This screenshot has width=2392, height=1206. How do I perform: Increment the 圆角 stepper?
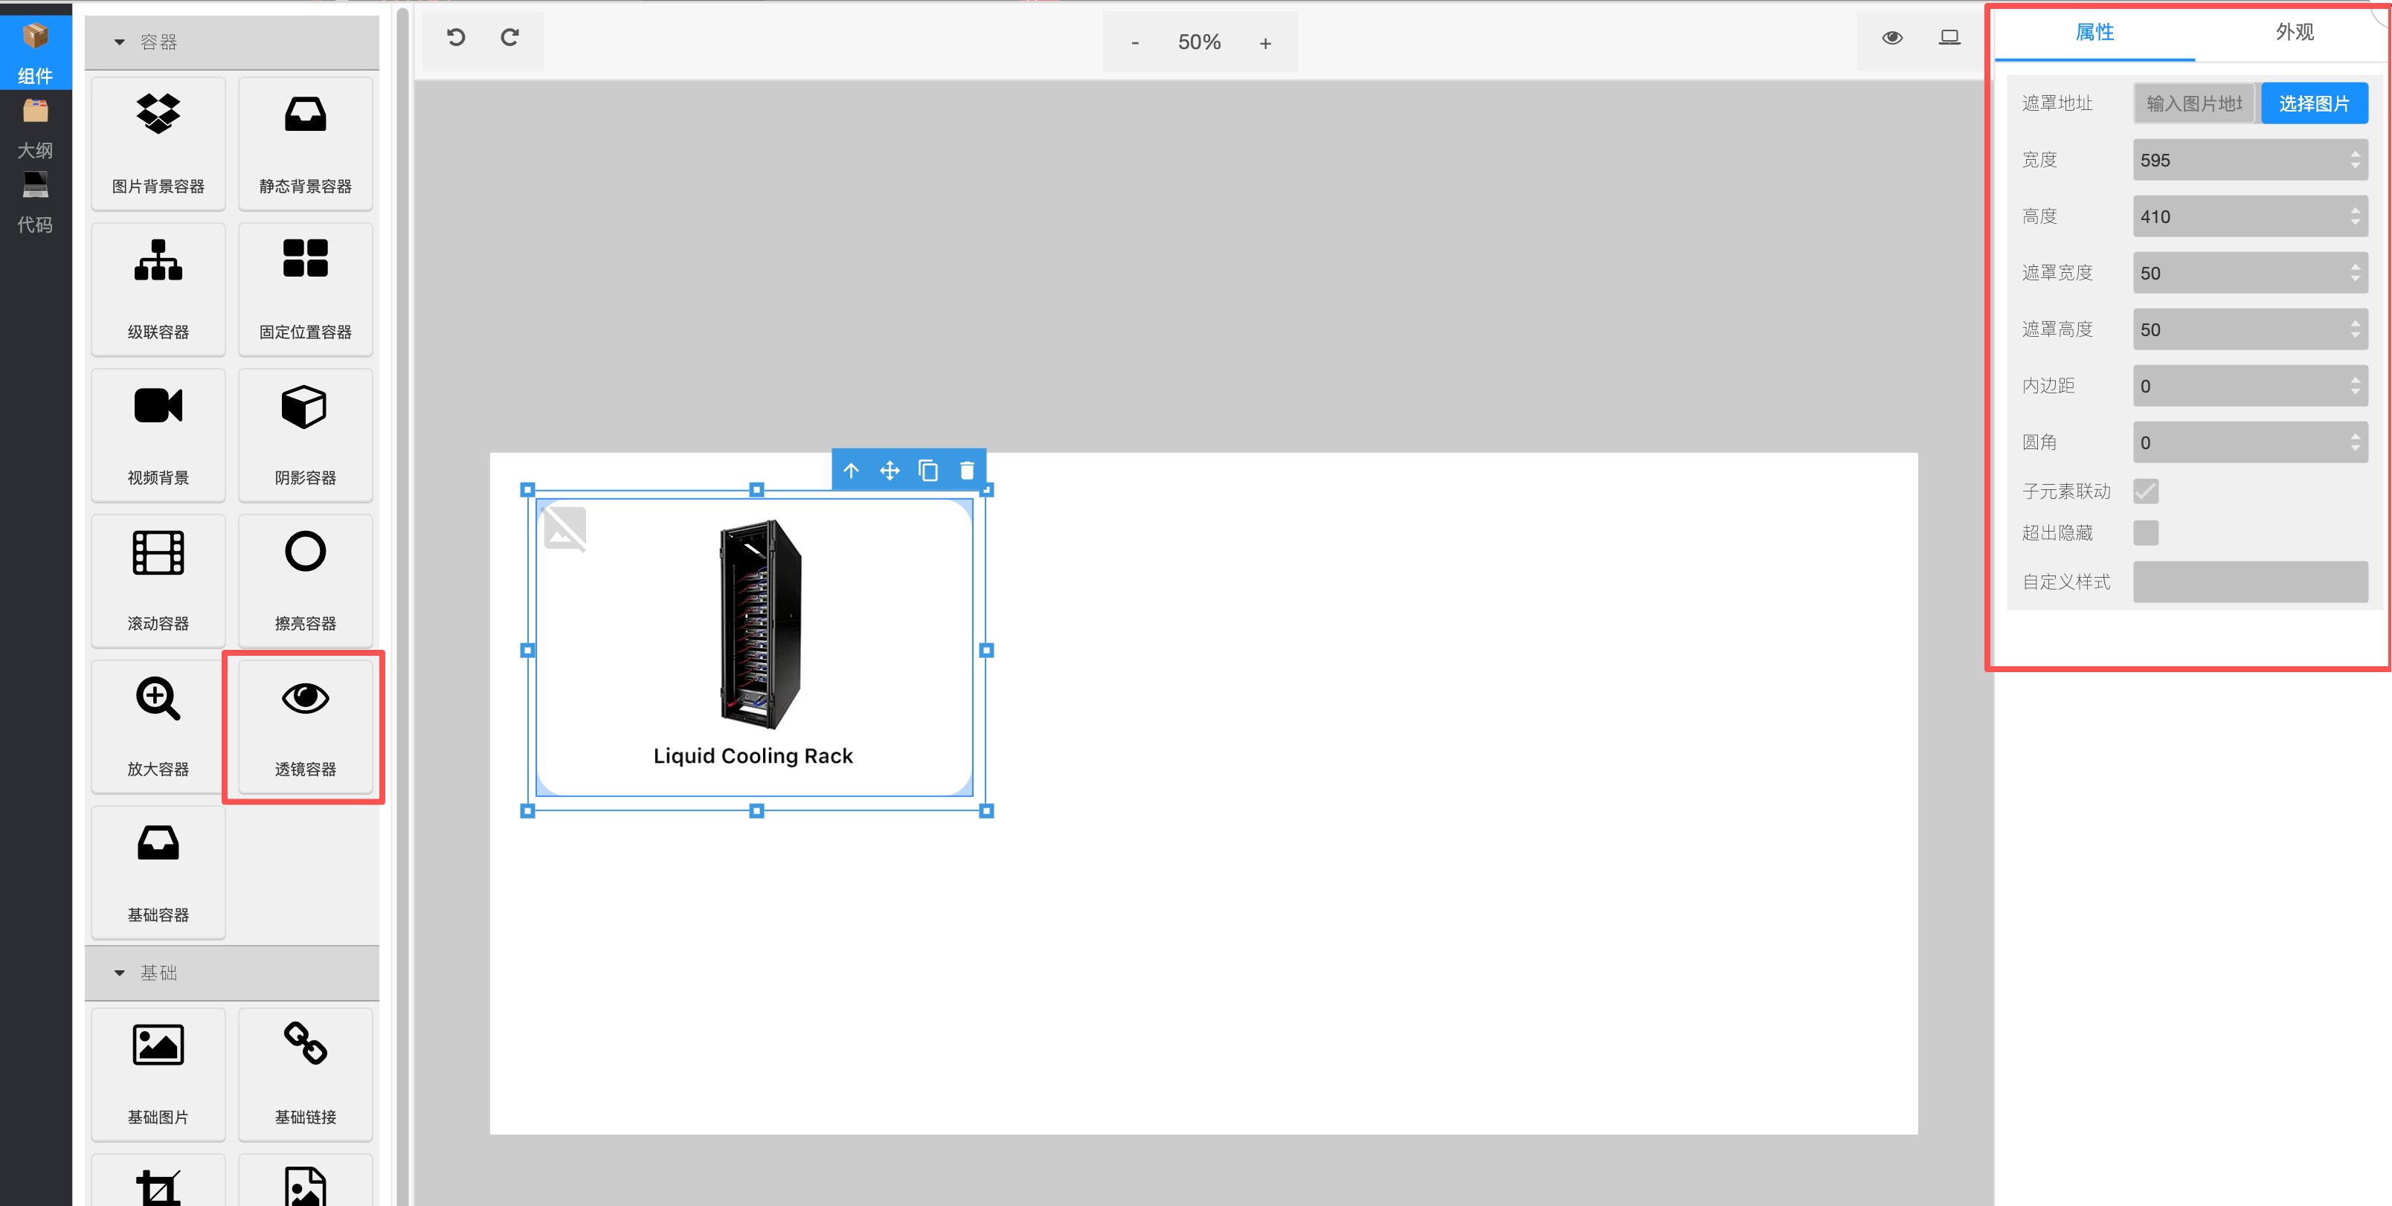pyautogui.click(x=2356, y=436)
